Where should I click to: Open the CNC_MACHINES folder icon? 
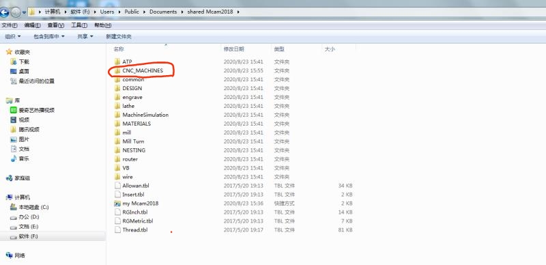pos(117,70)
